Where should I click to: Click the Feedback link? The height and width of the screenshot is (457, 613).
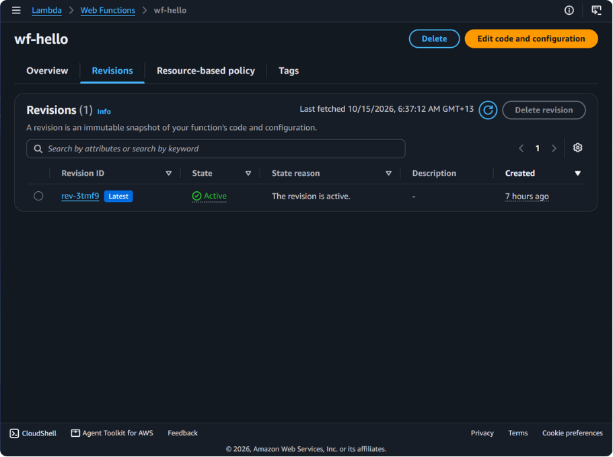click(182, 433)
